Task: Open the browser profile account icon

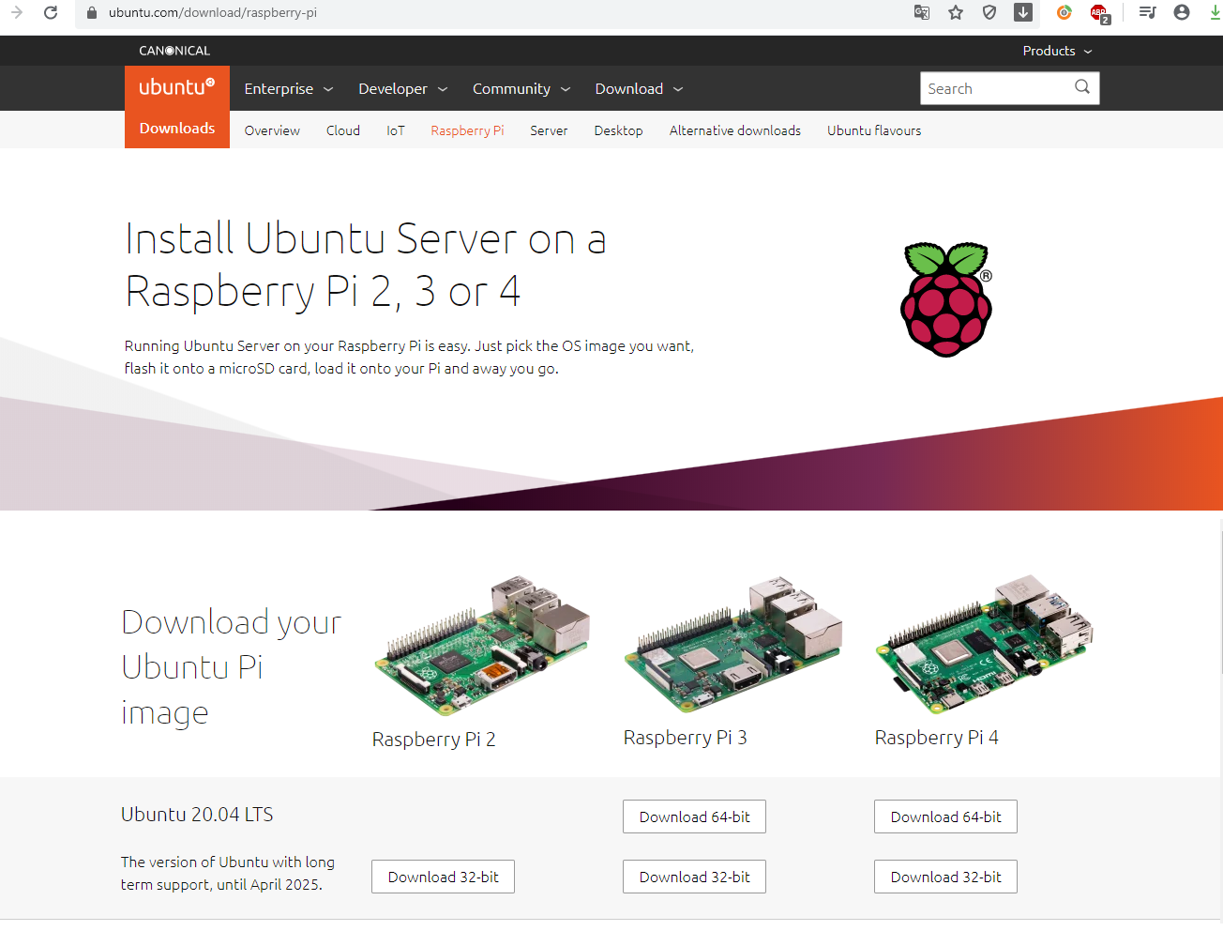Action: [x=1182, y=12]
